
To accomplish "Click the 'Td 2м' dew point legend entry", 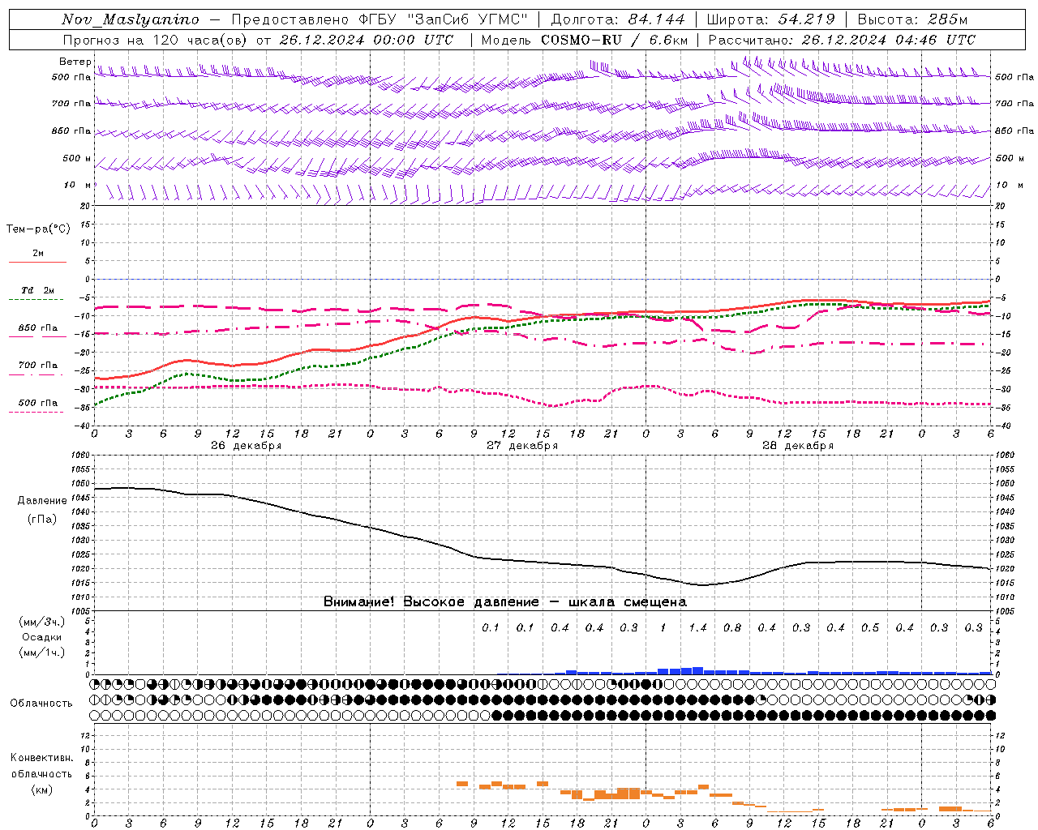I will click(38, 290).
